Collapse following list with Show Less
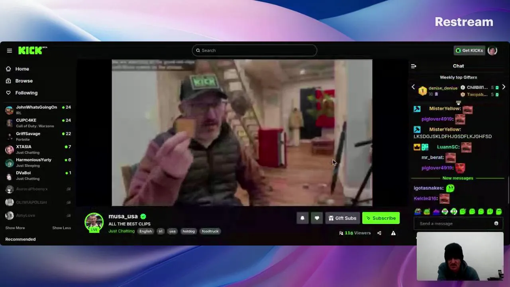The width and height of the screenshot is (510, 287). (61, 228)
